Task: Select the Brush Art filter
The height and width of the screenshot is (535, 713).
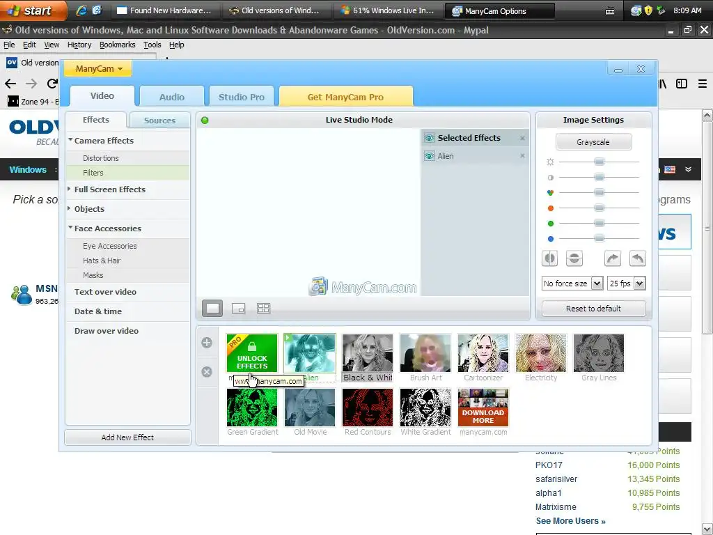Action: tap(425, 353)
